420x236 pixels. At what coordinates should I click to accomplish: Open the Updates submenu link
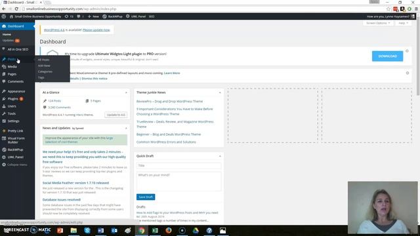click(x=10, y=41)
